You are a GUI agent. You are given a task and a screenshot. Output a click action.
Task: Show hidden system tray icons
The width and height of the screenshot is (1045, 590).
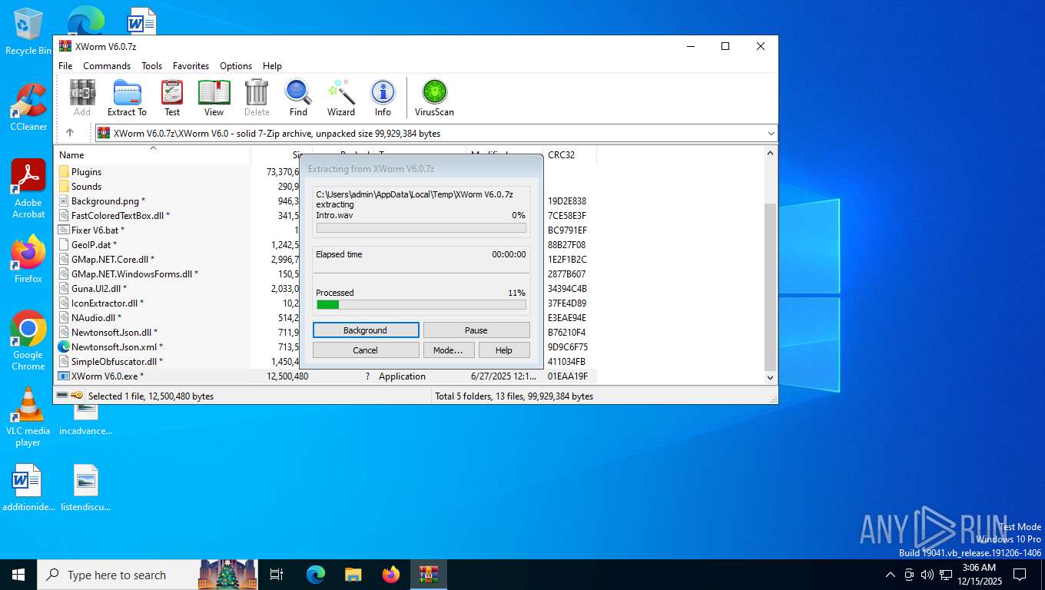[891, 575]
